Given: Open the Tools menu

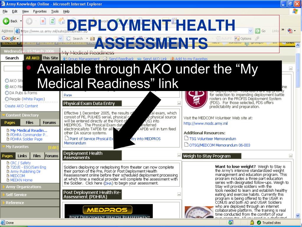Looking at the screenshot, I should pyautogui.click(x=55, y=12).
